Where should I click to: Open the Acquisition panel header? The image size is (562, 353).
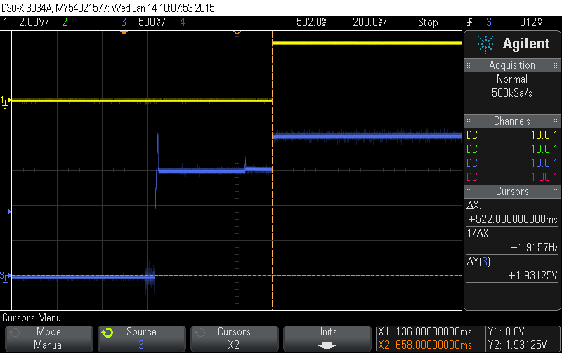click(512, 65)
